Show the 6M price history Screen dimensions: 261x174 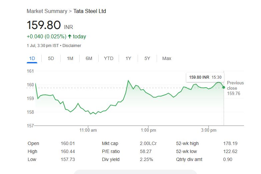point(89,58)
